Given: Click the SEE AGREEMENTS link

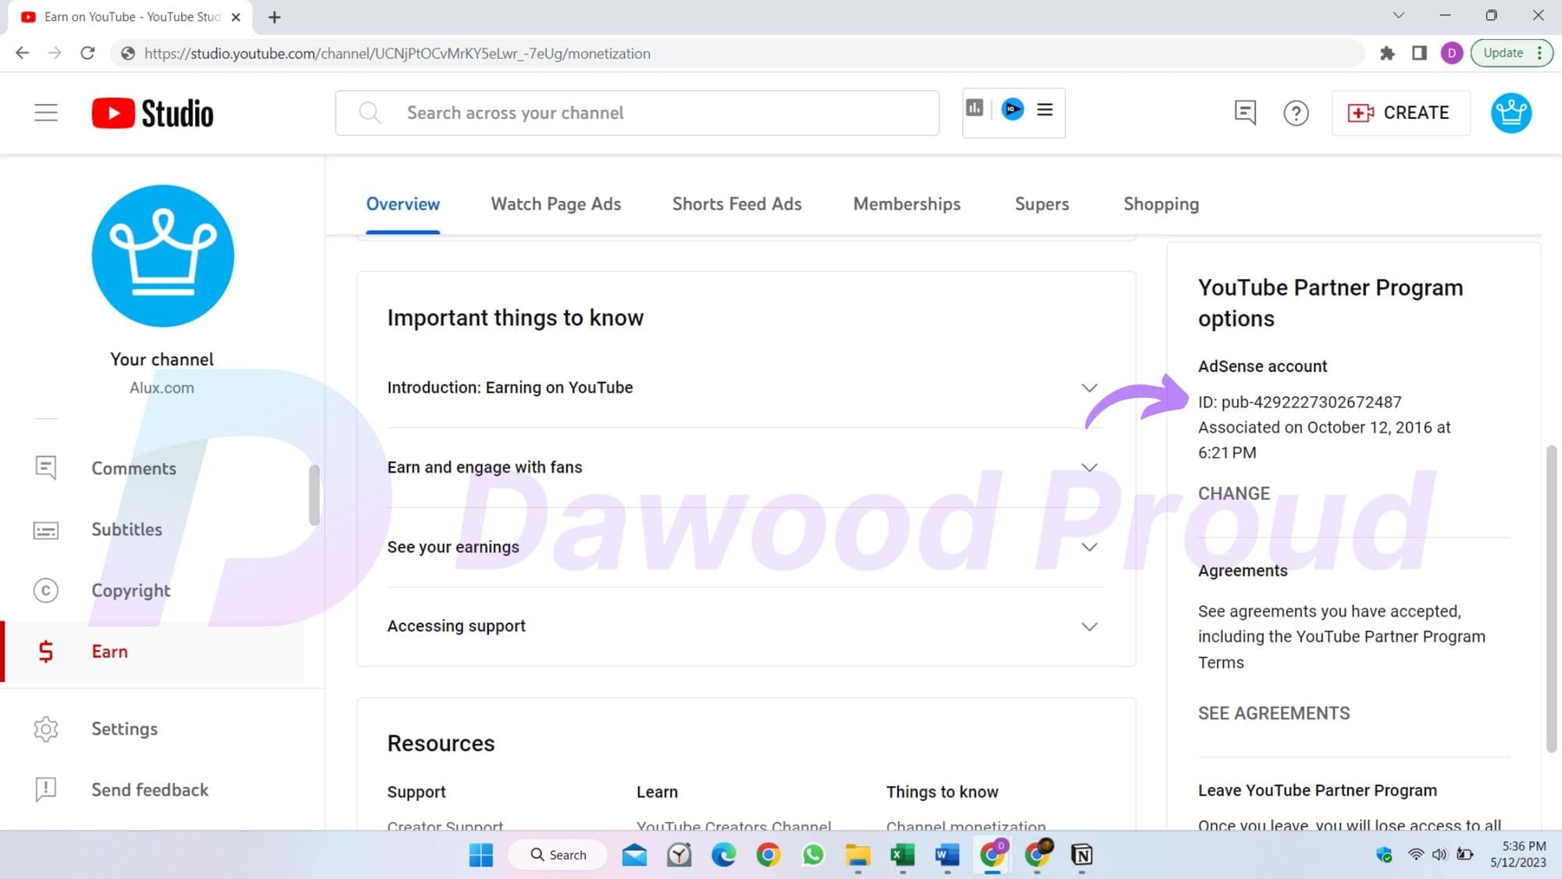Looking at the screenshot, I should click(x=1273, y=713).
